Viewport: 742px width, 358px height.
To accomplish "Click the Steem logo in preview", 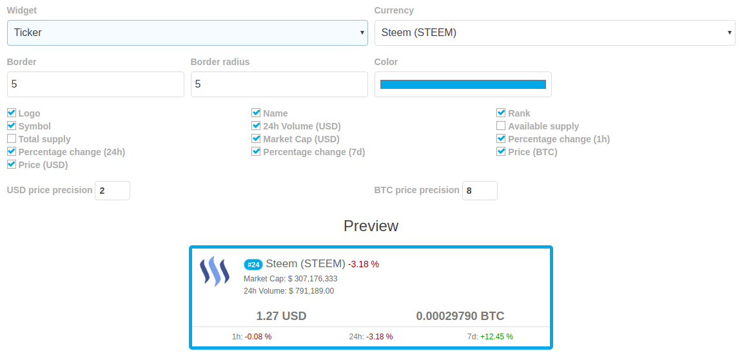I will 215,272.
